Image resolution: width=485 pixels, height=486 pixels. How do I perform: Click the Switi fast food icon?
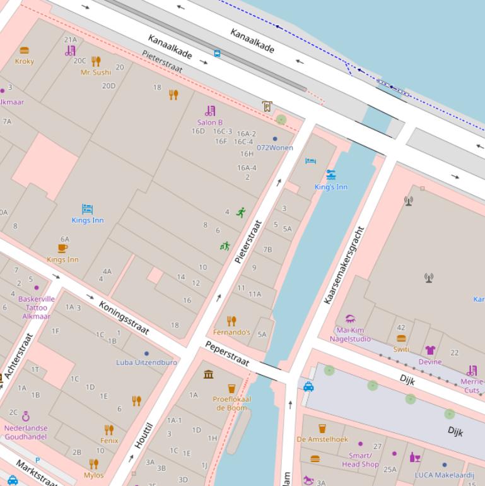401,338
